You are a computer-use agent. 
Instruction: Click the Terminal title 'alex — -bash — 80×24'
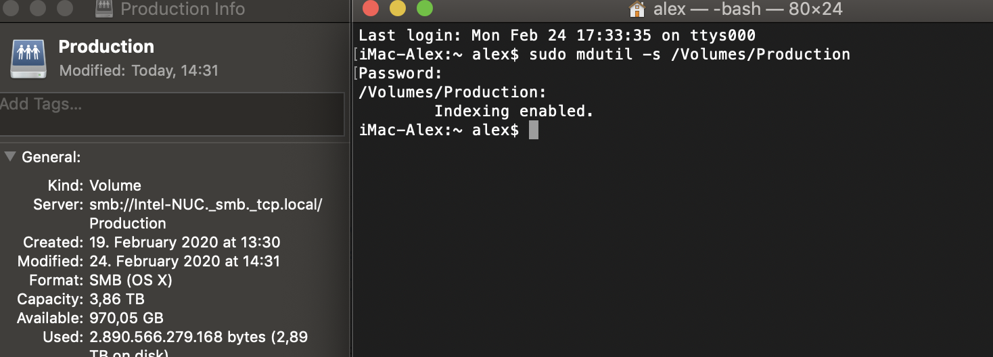pos(747,9)
